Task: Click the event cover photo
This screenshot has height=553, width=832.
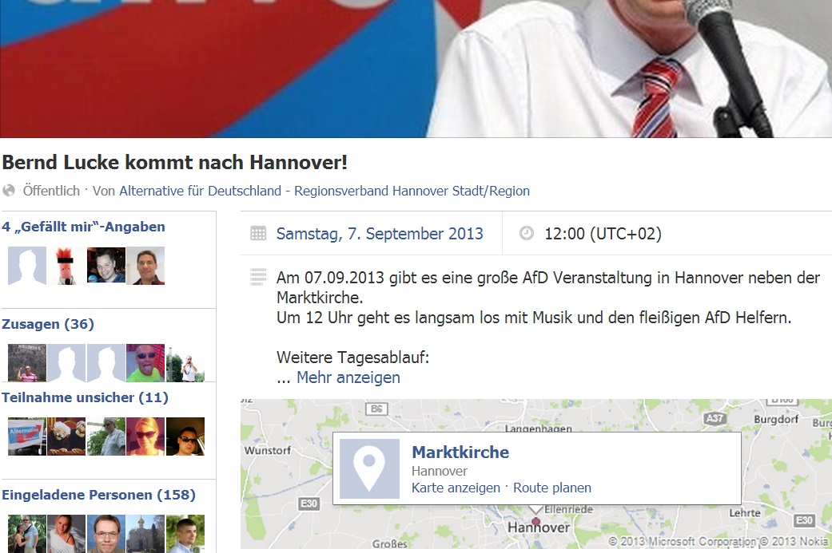Action: pos(416,69)
